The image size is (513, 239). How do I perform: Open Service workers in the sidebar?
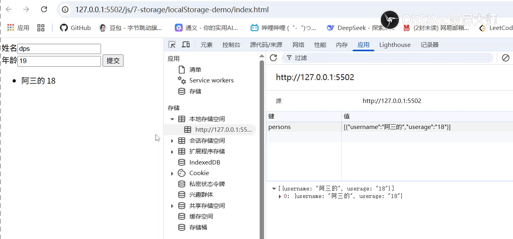pyautogui.click(x=211, y=80)
